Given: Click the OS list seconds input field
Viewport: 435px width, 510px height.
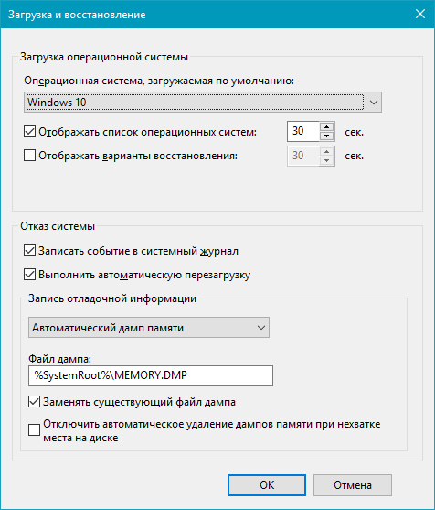Looking at the screenshot, I should coord(303,132).
